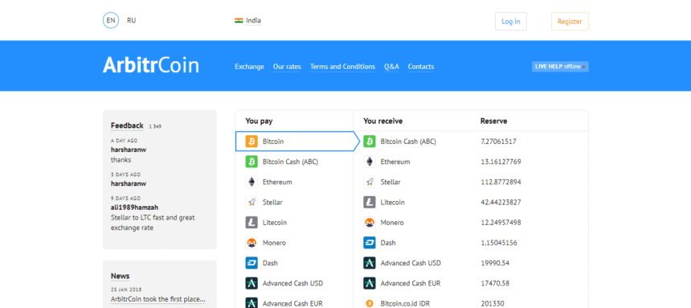Click Dash icon in You receive column
Screen dimensions: 691x308
370,243
